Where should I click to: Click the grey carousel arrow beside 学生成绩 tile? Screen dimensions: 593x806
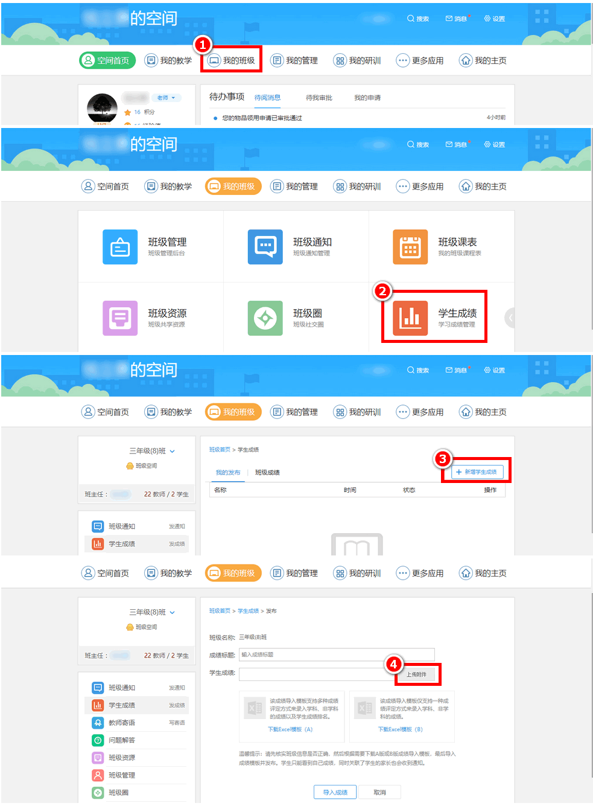(x=510, y=318)
